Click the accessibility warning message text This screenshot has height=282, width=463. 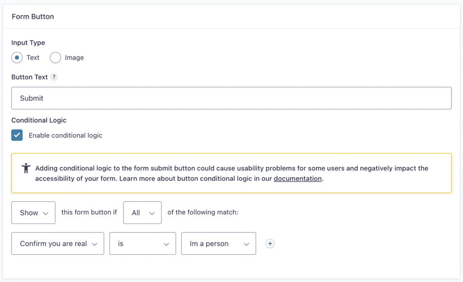pos(232,173)
